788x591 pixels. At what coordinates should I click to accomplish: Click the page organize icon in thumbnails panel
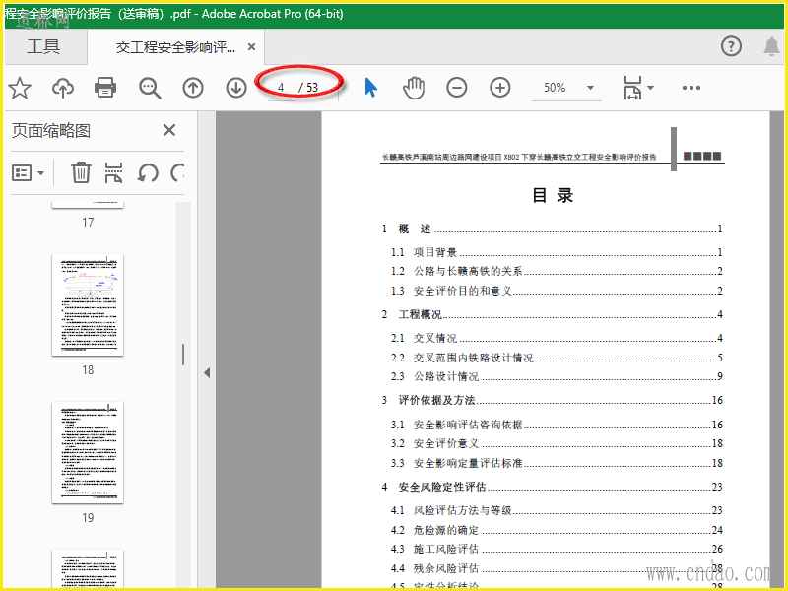pos(113,172)
